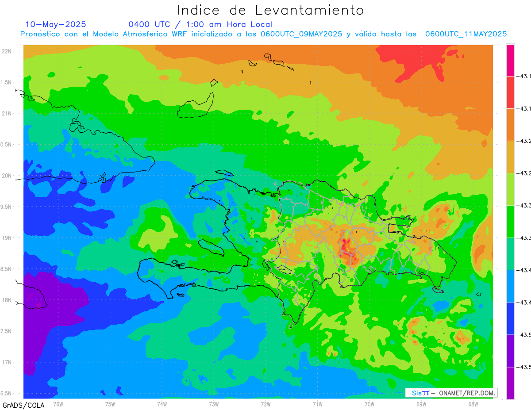The height and width of the screenshot is (410, 531).
Task: Click the '71W' longitude label
Action: [317, 404]
